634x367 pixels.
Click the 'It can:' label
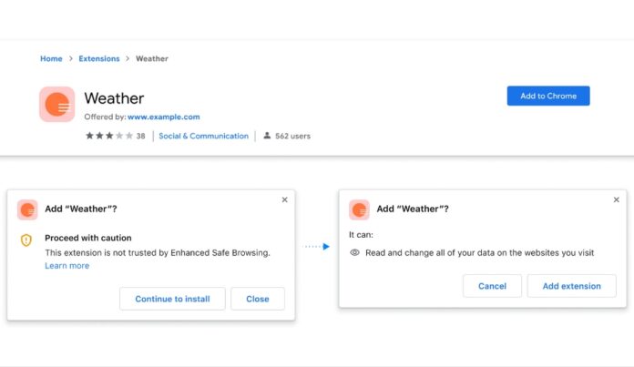(x=361, y=235)
